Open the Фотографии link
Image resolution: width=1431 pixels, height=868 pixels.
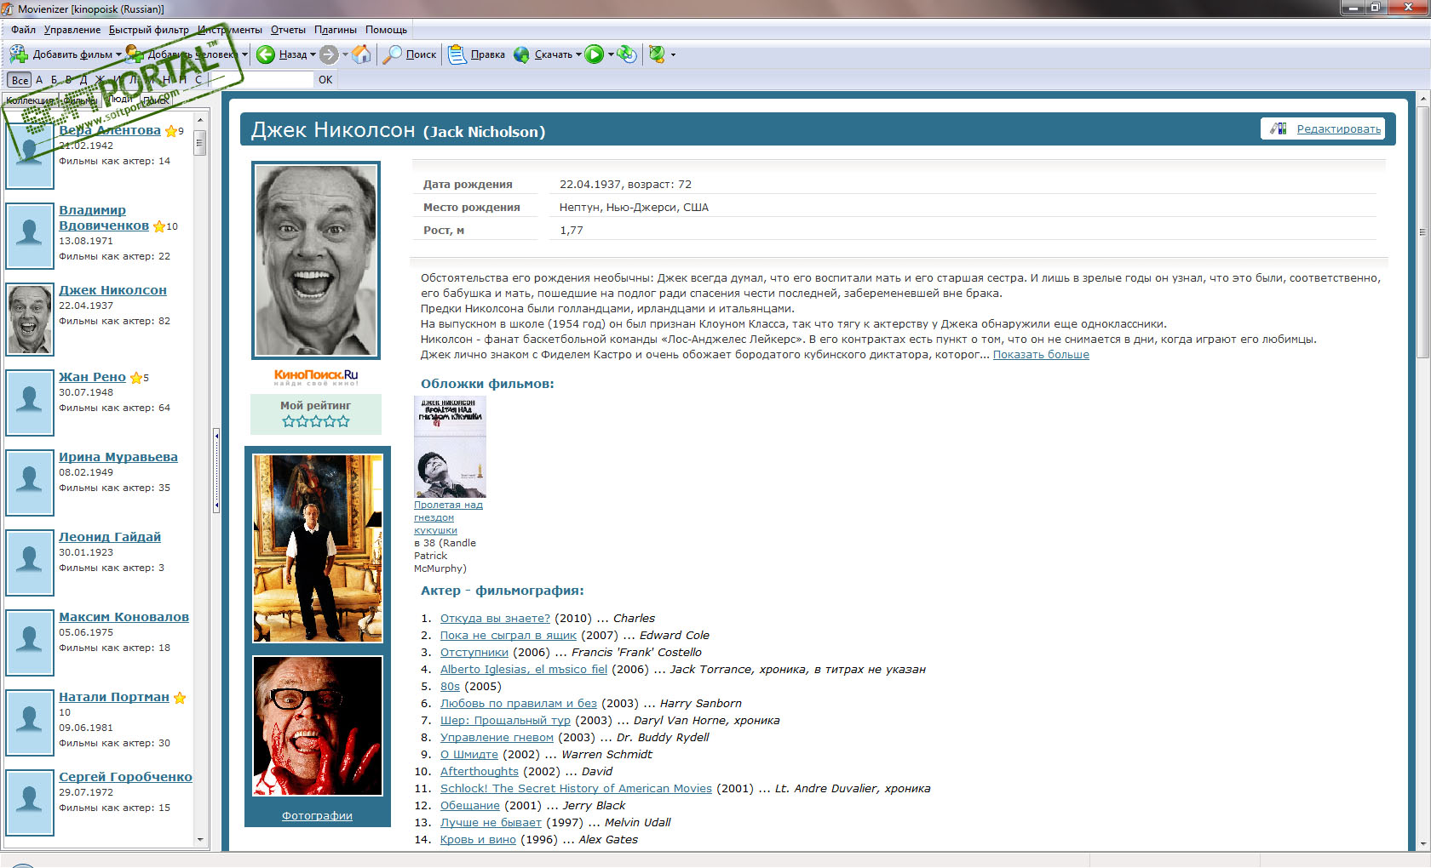point(317,816)
